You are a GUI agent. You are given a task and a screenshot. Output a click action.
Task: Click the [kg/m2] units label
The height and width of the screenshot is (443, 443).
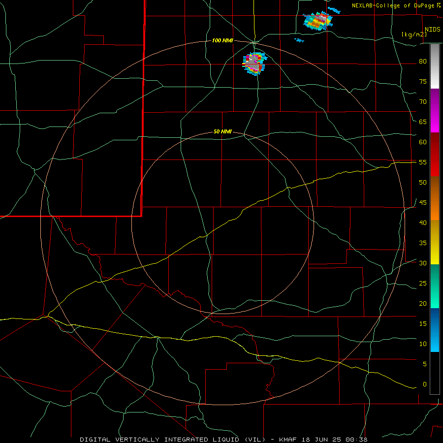point(414,34)
